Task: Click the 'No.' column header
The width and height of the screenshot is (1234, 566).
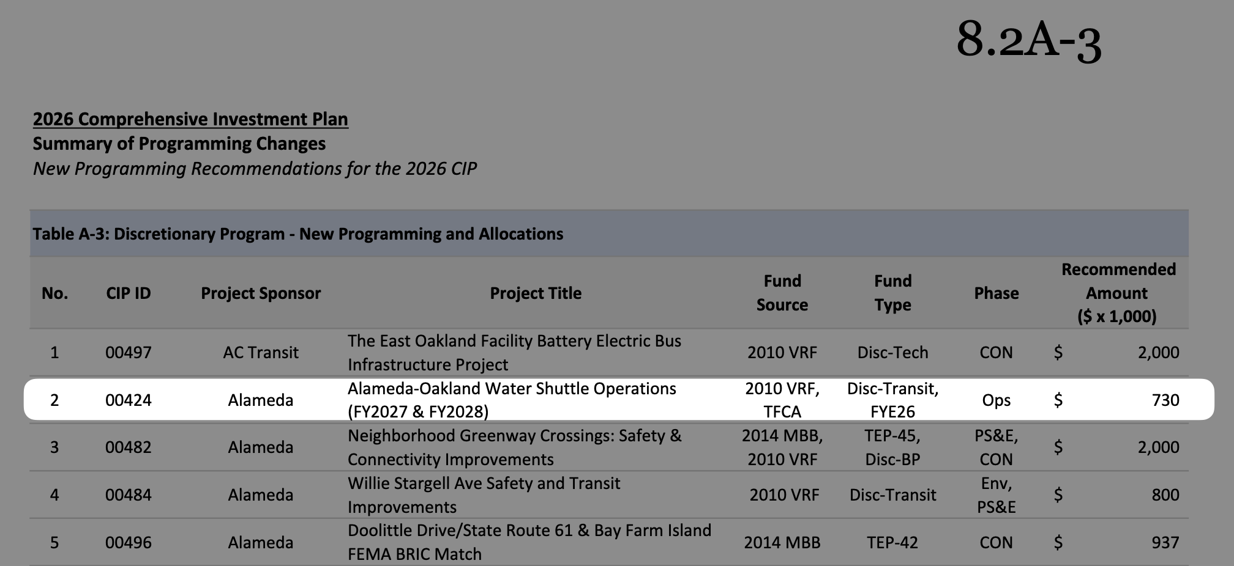Action: pos(54,293)
